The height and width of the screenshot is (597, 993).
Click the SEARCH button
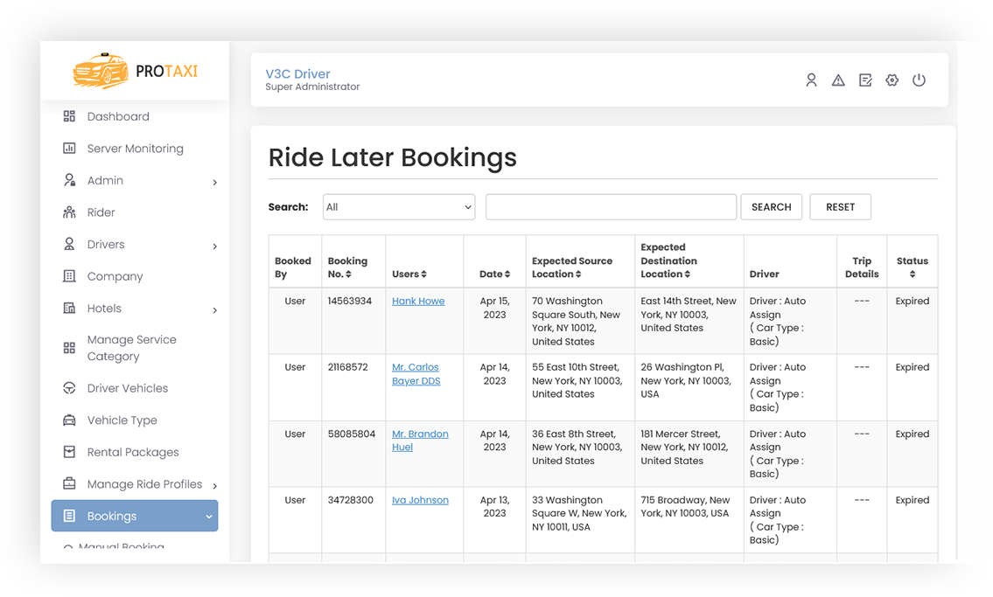click(x=772, y=207)
